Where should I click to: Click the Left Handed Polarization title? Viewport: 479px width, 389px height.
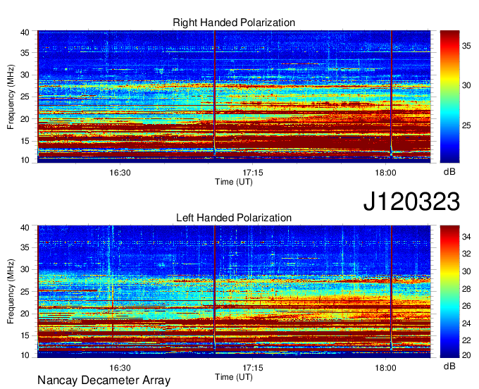tap(234, 218)
